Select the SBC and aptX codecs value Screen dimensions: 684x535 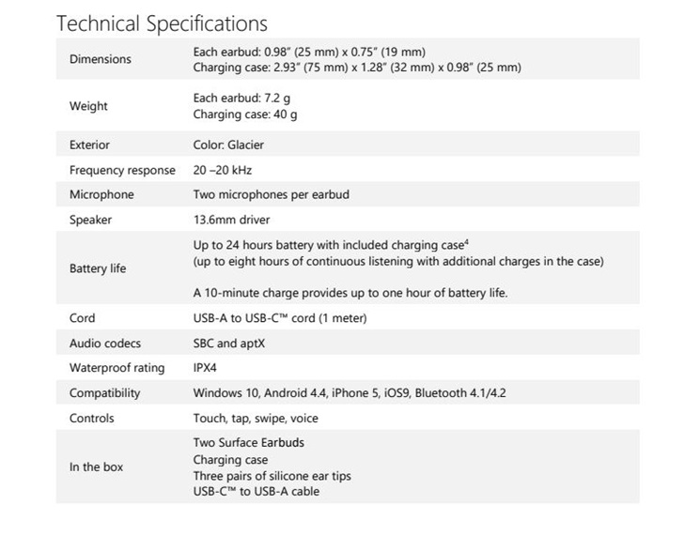point(229,344)
